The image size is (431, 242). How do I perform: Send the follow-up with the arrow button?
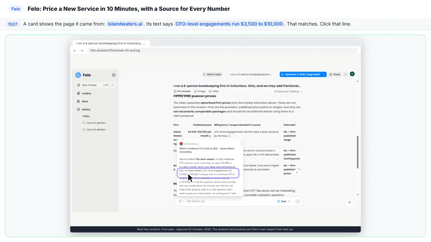click(x=298, y=201)
